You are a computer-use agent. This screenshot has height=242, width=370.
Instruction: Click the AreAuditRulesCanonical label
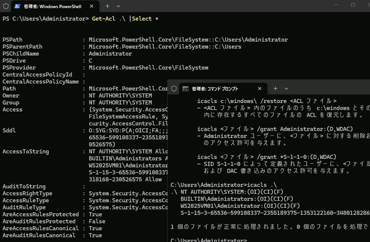39,235
